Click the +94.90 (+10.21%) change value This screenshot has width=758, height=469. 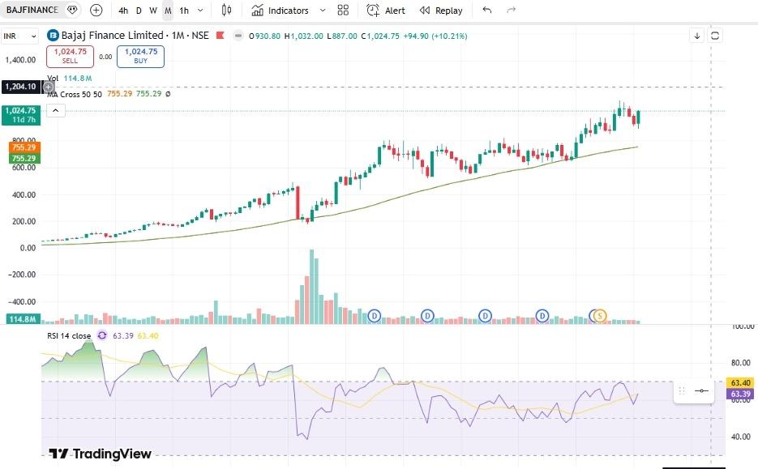coord(435,36)
